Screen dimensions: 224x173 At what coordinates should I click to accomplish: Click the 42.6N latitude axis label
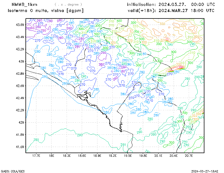coord(20,86)
